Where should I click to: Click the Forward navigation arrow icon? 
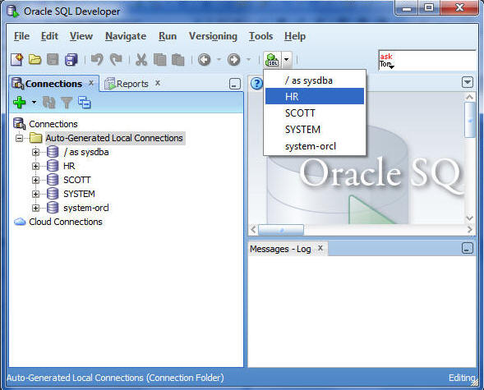pos(233,59)
